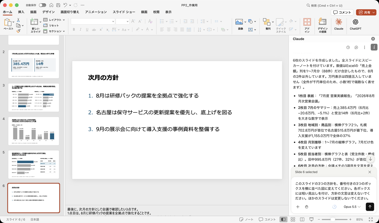Go to the home icon in the title bar

tap(51, 5)
